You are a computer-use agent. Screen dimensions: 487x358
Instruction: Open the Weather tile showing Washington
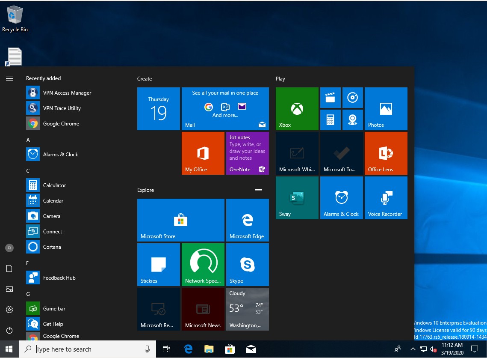coord(248,309)
